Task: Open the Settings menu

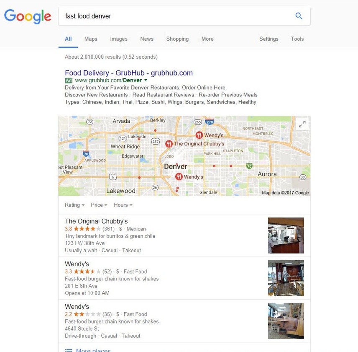Action: coord(269,39)
